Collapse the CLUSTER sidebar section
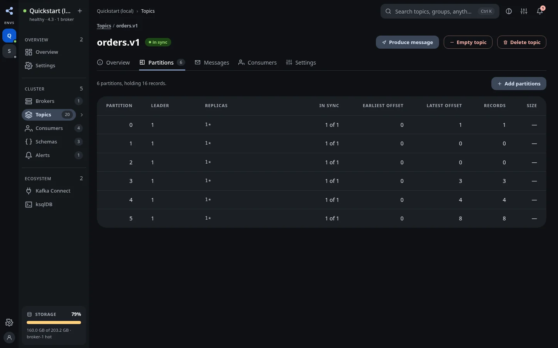The image size is (558, 348). coord(54,89)
